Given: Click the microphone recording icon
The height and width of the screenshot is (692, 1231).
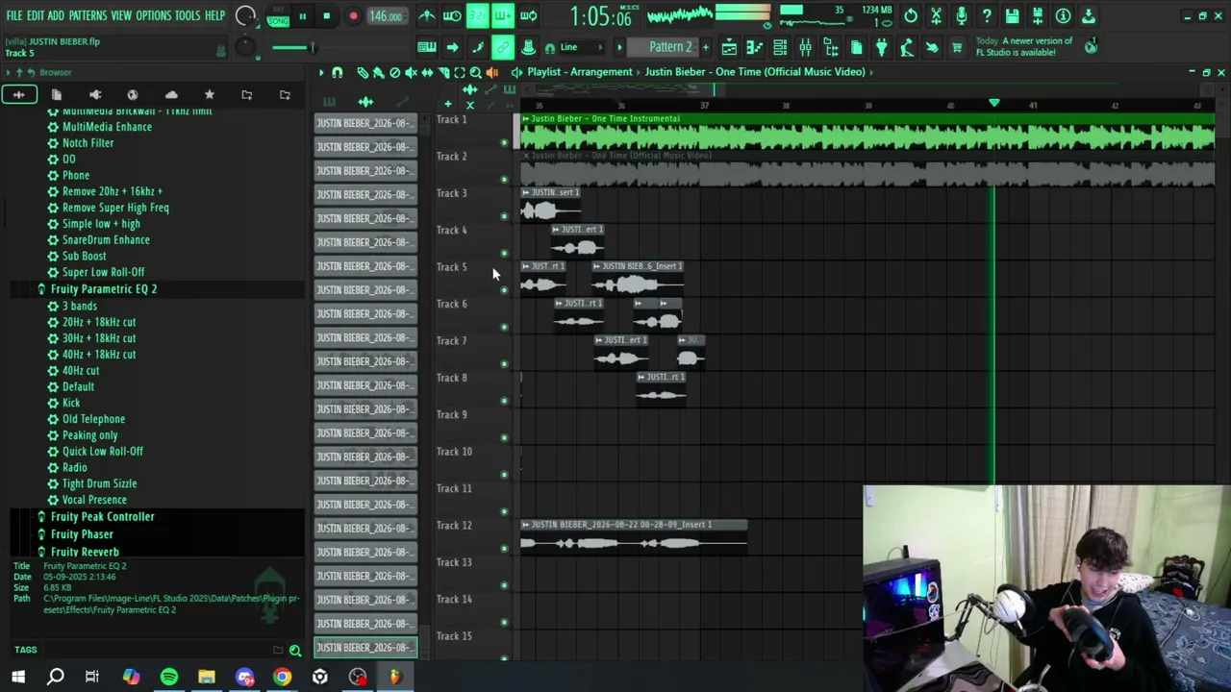Looking at the screenshot, I should (x=961, y=16).
